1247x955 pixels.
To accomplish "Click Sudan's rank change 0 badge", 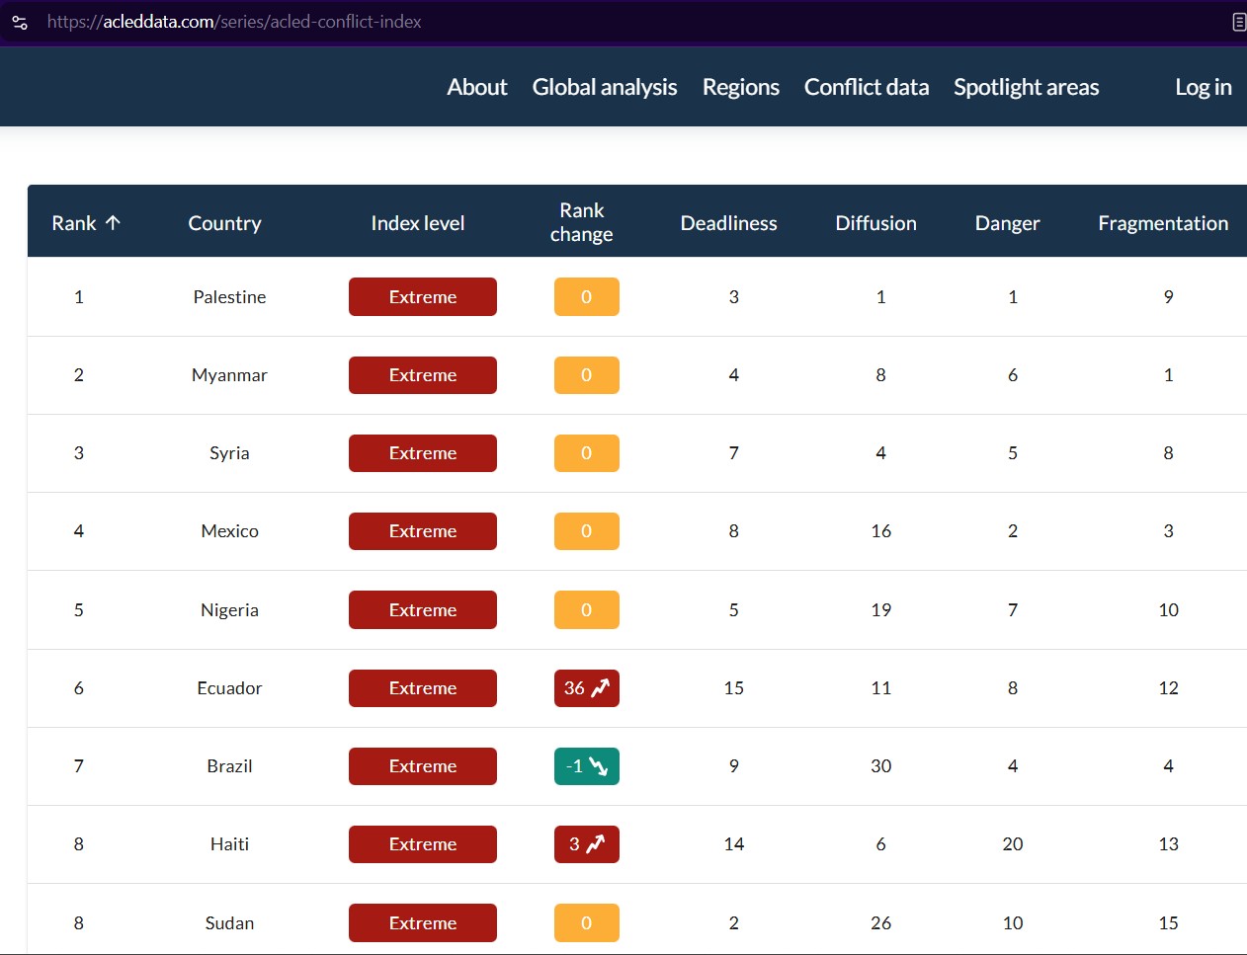I will (587, 923).
